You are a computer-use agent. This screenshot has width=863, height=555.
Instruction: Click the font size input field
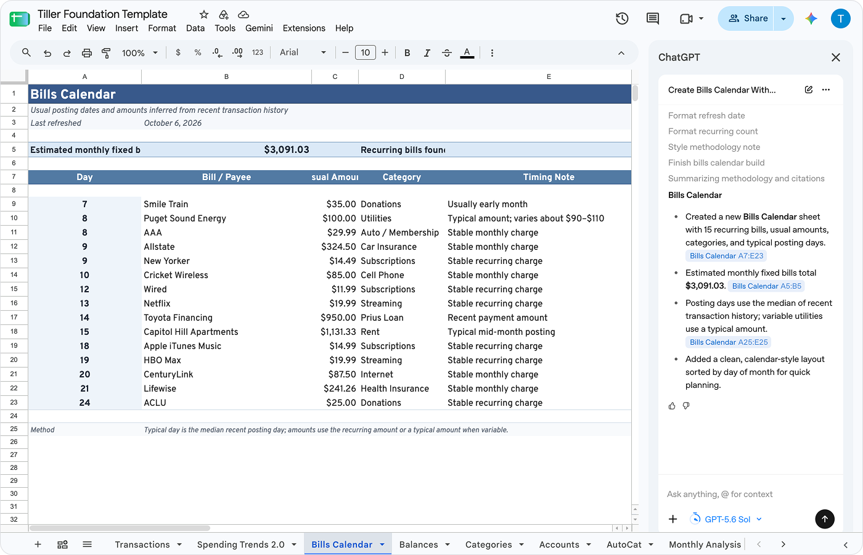point(365,53)
